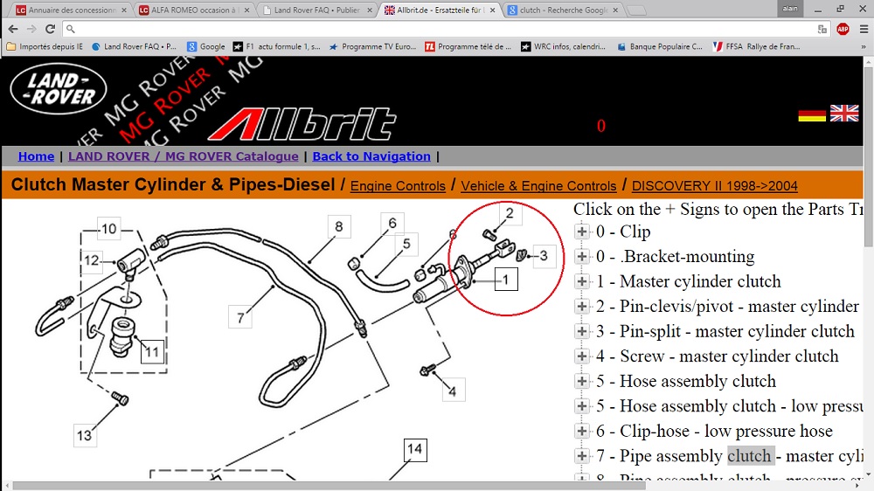Open the Home link

(x=36, y=156)
